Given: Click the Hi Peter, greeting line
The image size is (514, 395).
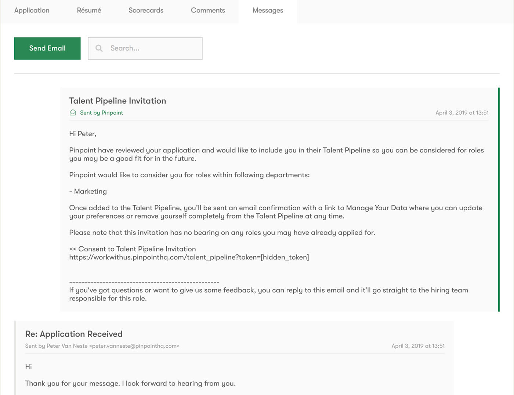Looking at the screenshot, I should click(83, 134).
